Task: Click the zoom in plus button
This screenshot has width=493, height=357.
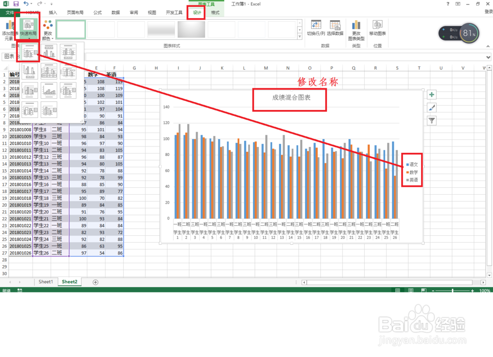Action: pos(472,291)
